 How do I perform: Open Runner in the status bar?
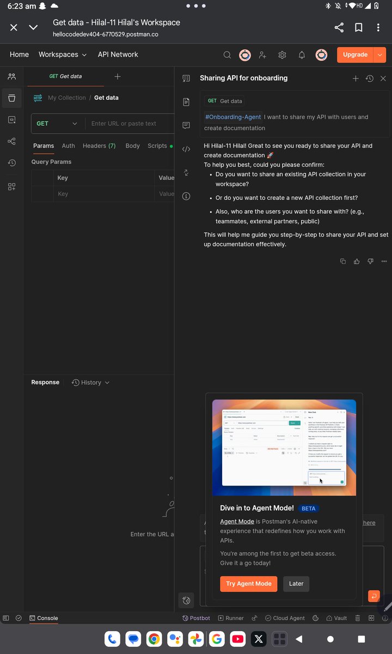click(231, 618)
